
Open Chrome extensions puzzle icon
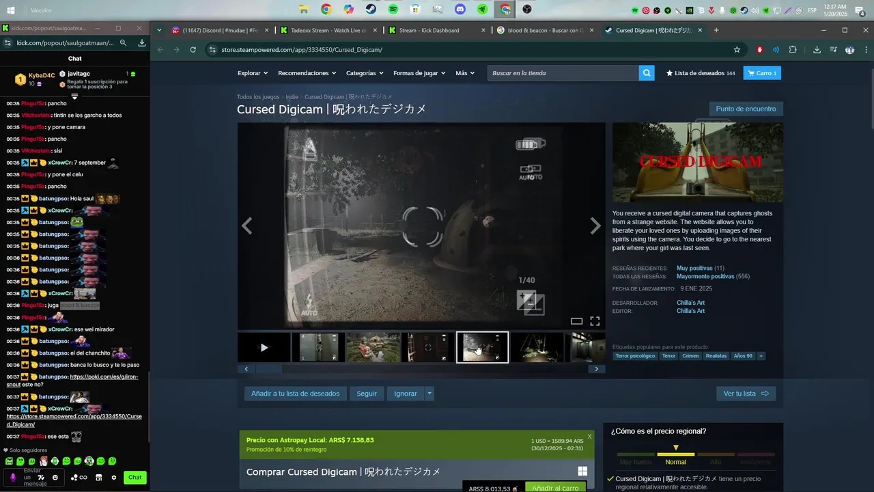[x=792, y=50]
